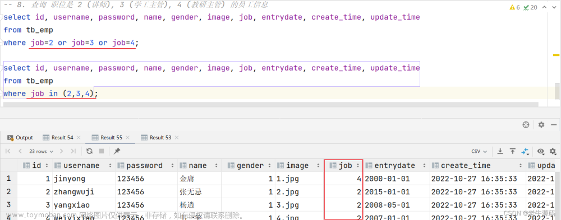Screen dimensions: 561x220
Task: Select row number 1 in result grid
Action: point(8,179)
